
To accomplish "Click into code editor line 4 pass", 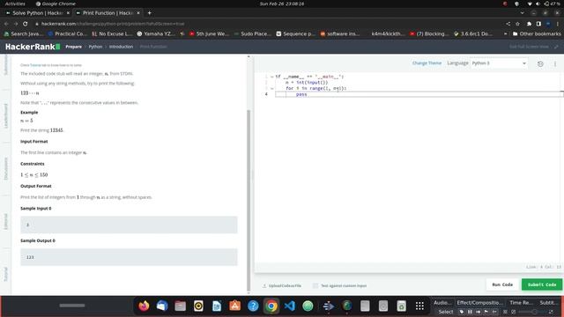I will [301, 94].
